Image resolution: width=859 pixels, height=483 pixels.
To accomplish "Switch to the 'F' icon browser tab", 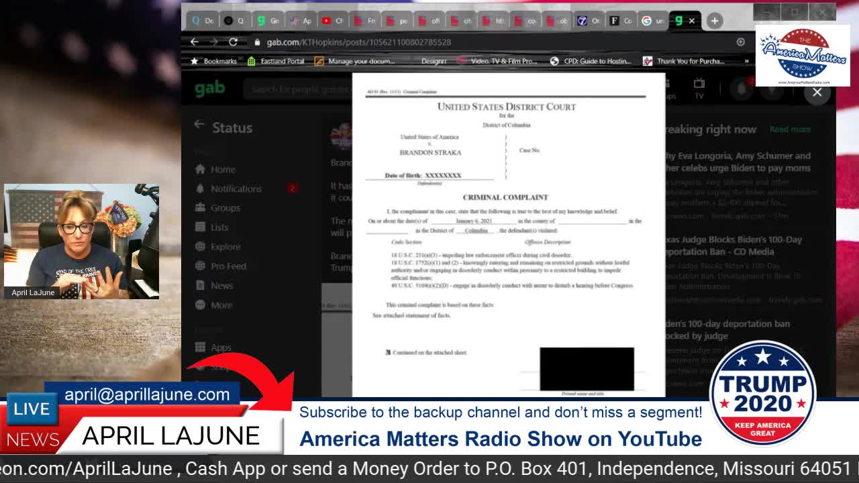I will click(x=620, y=21).
